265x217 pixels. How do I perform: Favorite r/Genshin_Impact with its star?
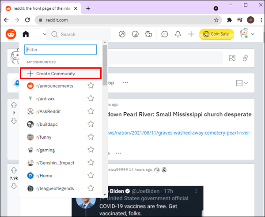[x=91, y=162]
